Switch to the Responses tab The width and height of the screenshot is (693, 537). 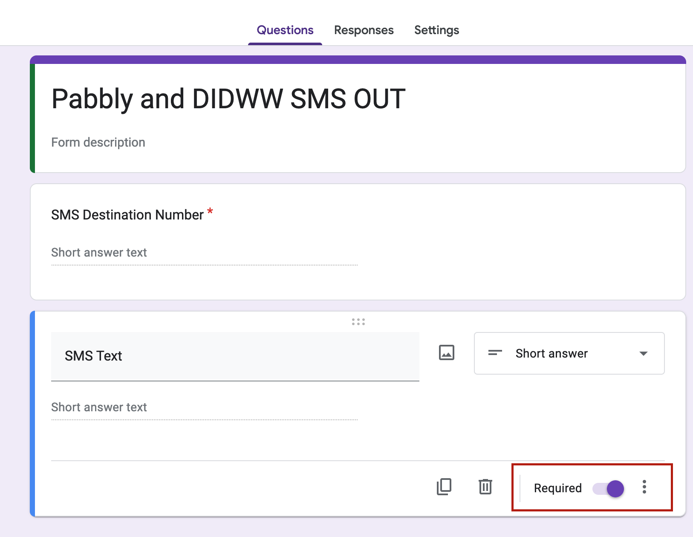[x=364, y=30]
